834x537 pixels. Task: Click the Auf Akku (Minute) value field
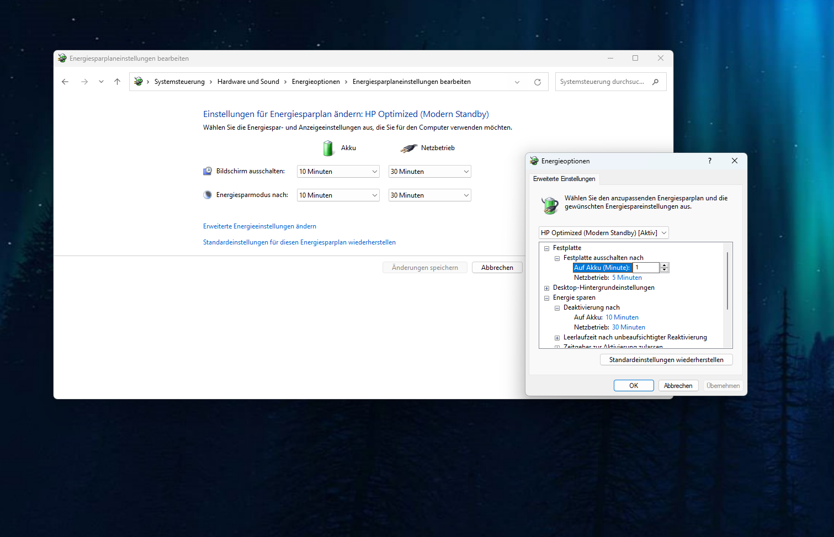pos(646,268)
